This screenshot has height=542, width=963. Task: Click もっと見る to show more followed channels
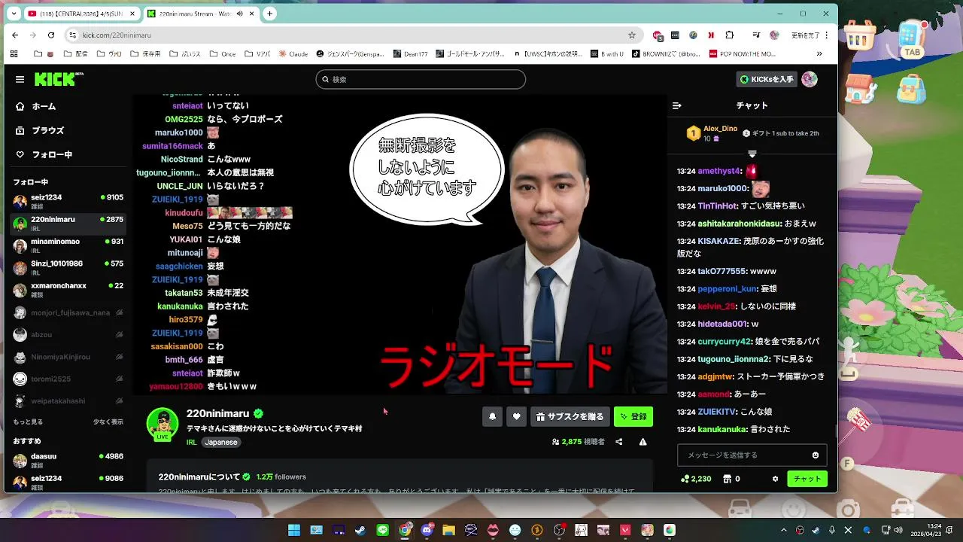pos(28,422)
